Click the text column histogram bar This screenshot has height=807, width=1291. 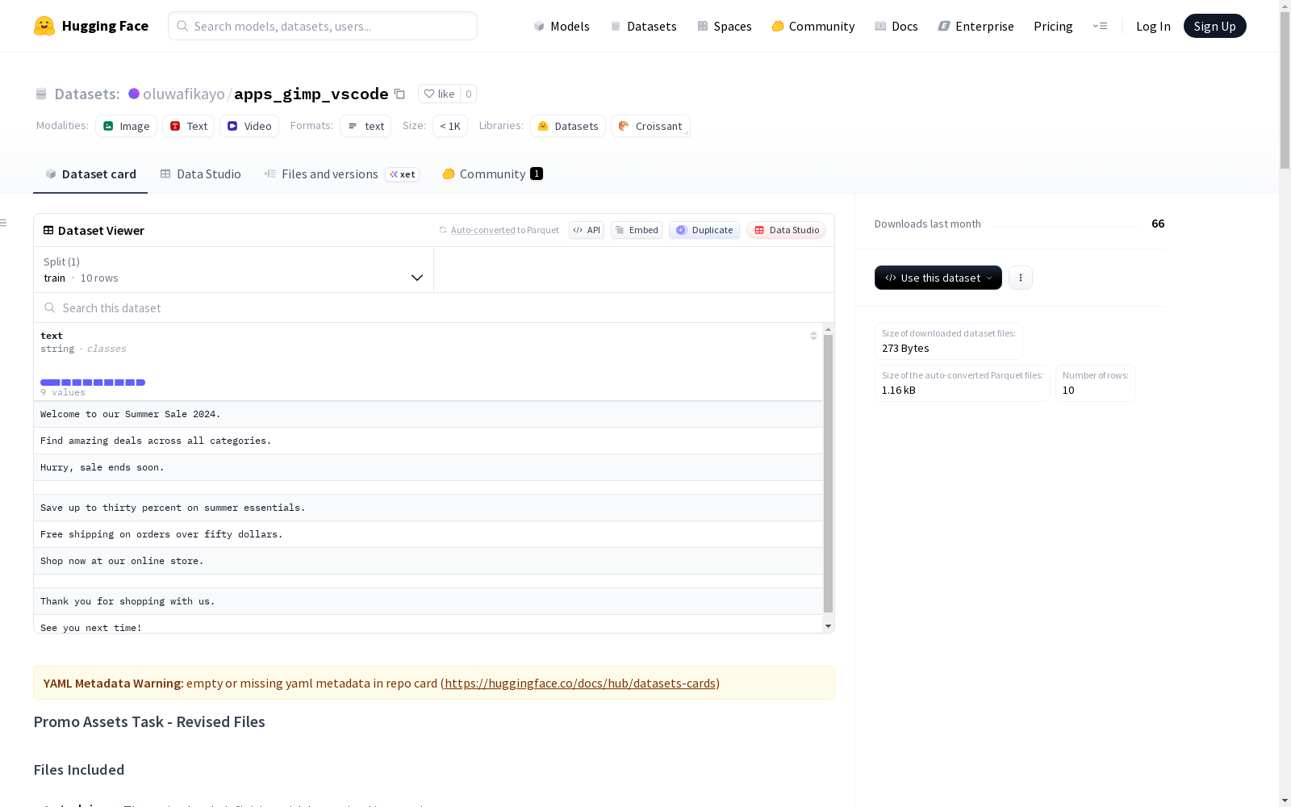tap(93, 383)
